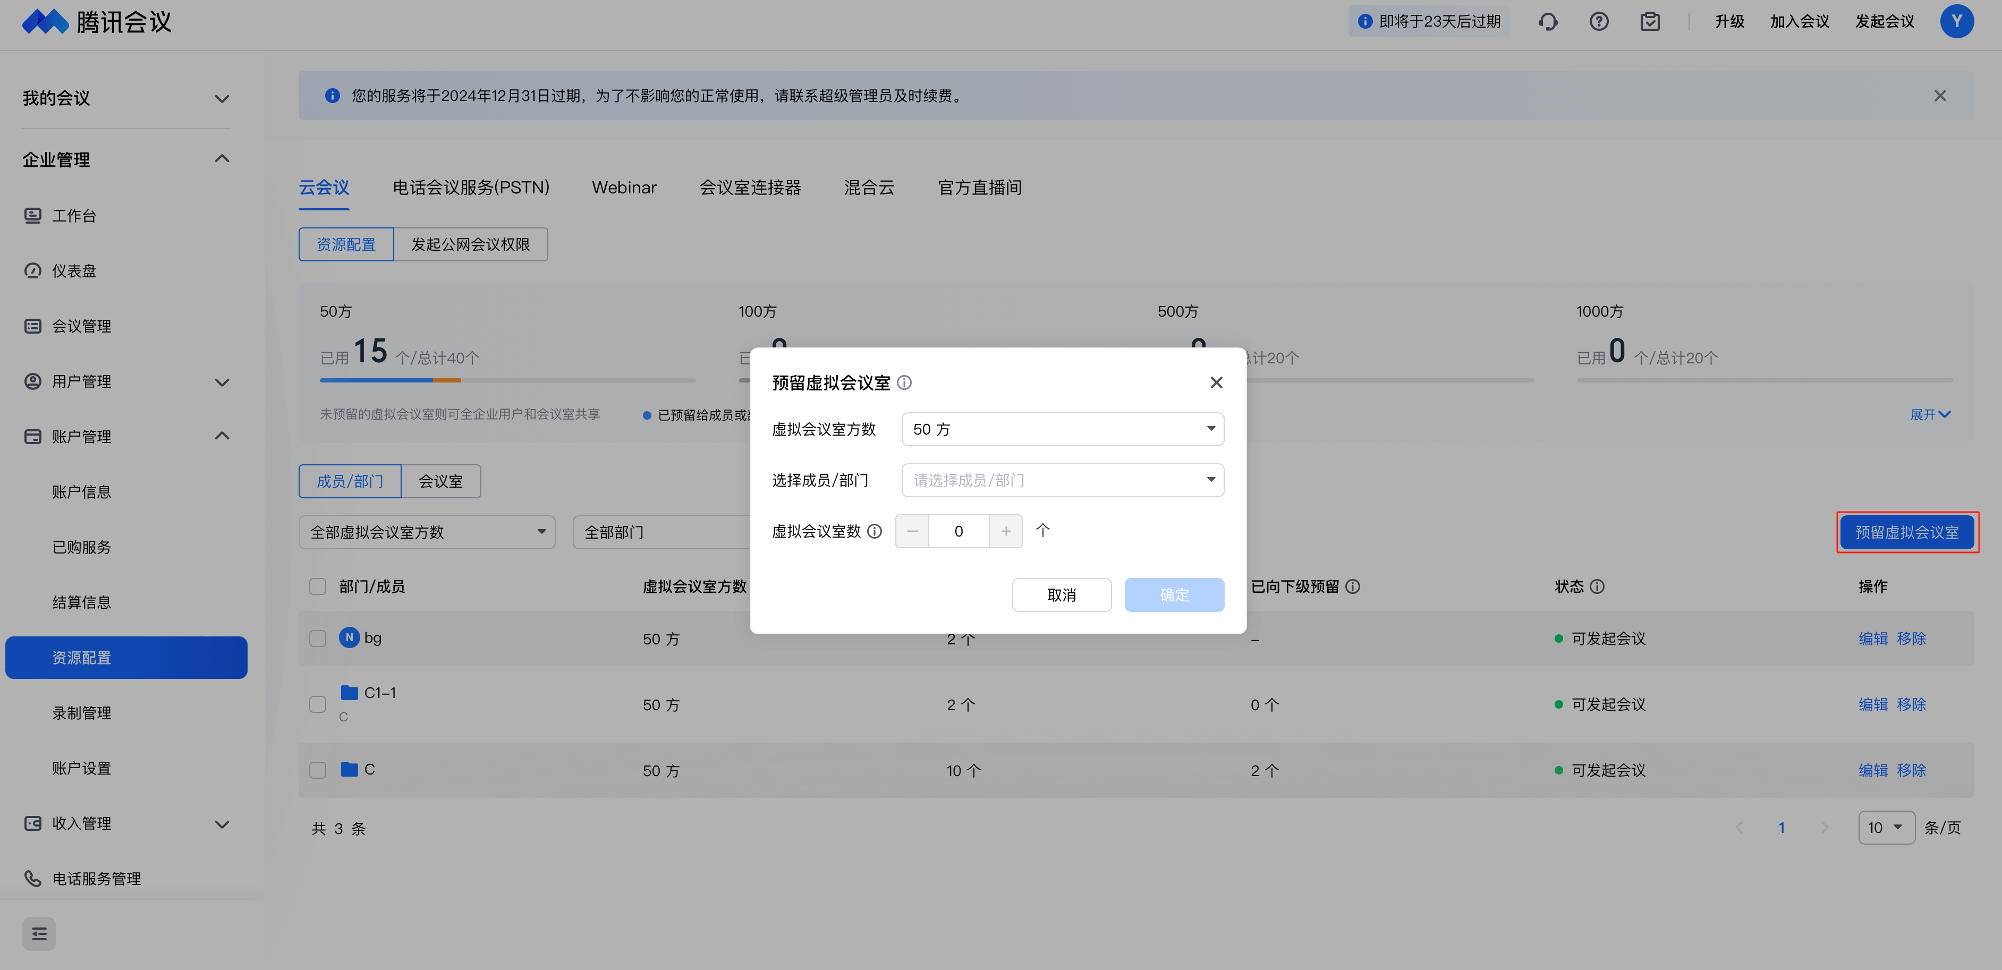Click the C1-1 department folder icon
The height and width of the screenshot is (970, 2002).
[x=349, y=693]
